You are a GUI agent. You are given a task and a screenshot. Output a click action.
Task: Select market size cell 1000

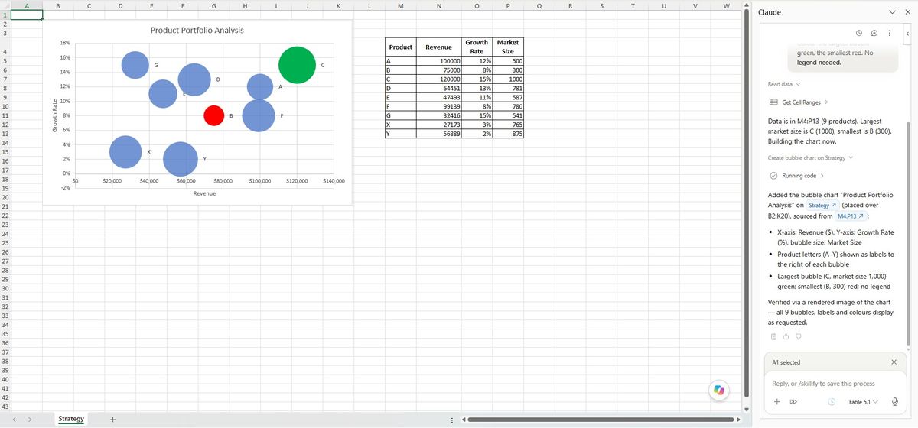[x=508, y=79]
